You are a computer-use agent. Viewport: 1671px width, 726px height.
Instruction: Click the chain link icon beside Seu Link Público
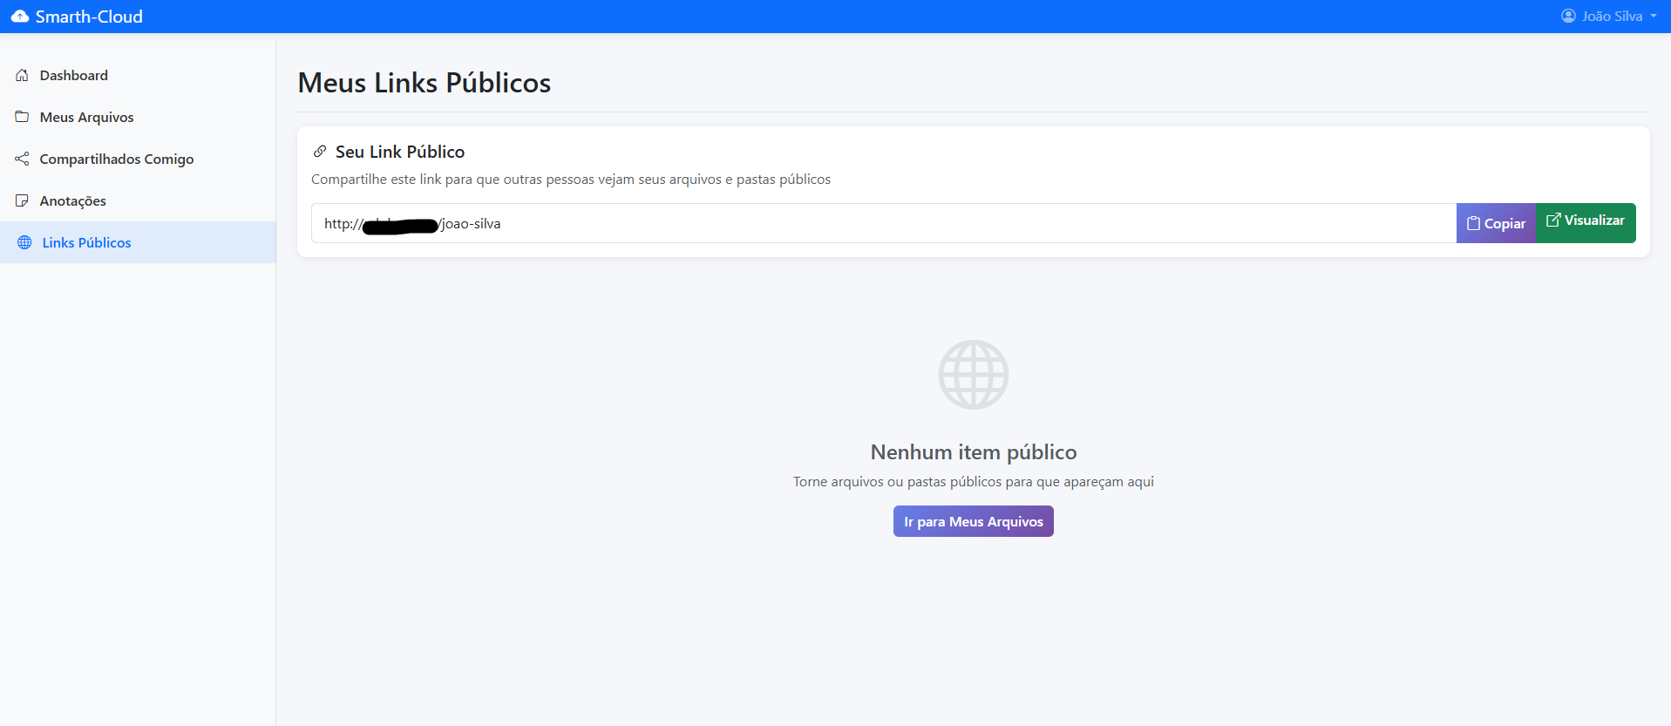click(x=320, y=152)
